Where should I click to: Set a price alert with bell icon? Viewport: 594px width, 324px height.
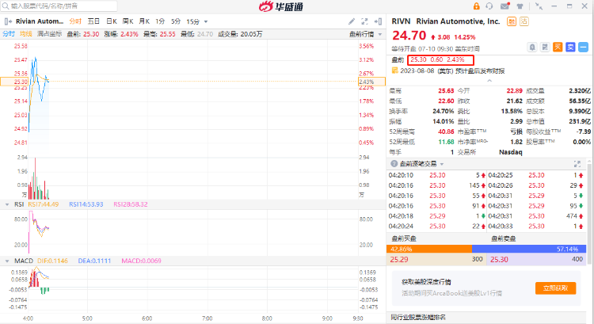pos(532,47)
